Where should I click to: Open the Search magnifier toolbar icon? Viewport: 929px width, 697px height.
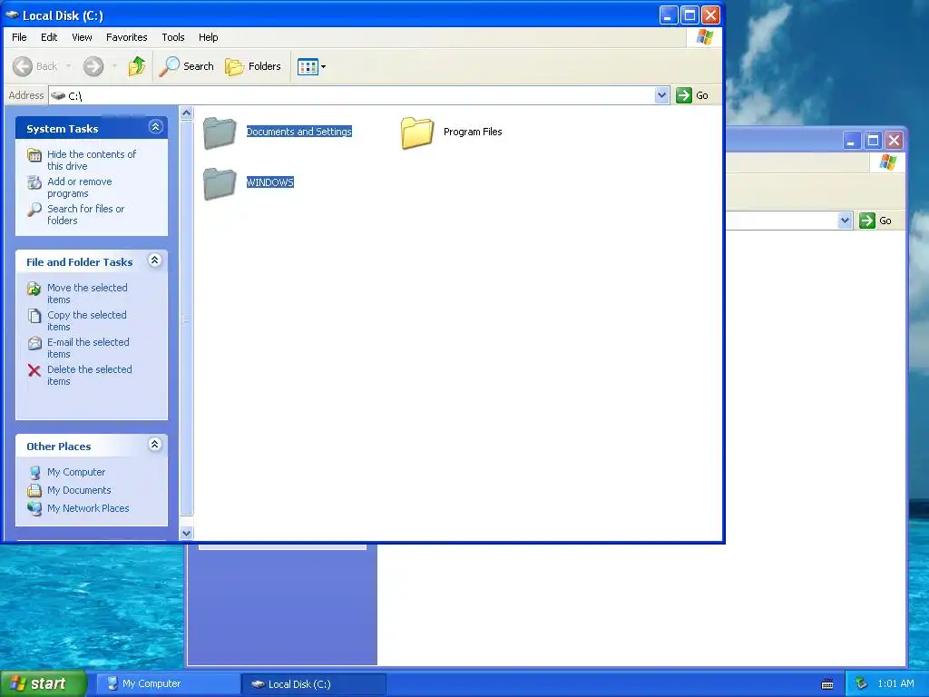[x=169, y=66]
